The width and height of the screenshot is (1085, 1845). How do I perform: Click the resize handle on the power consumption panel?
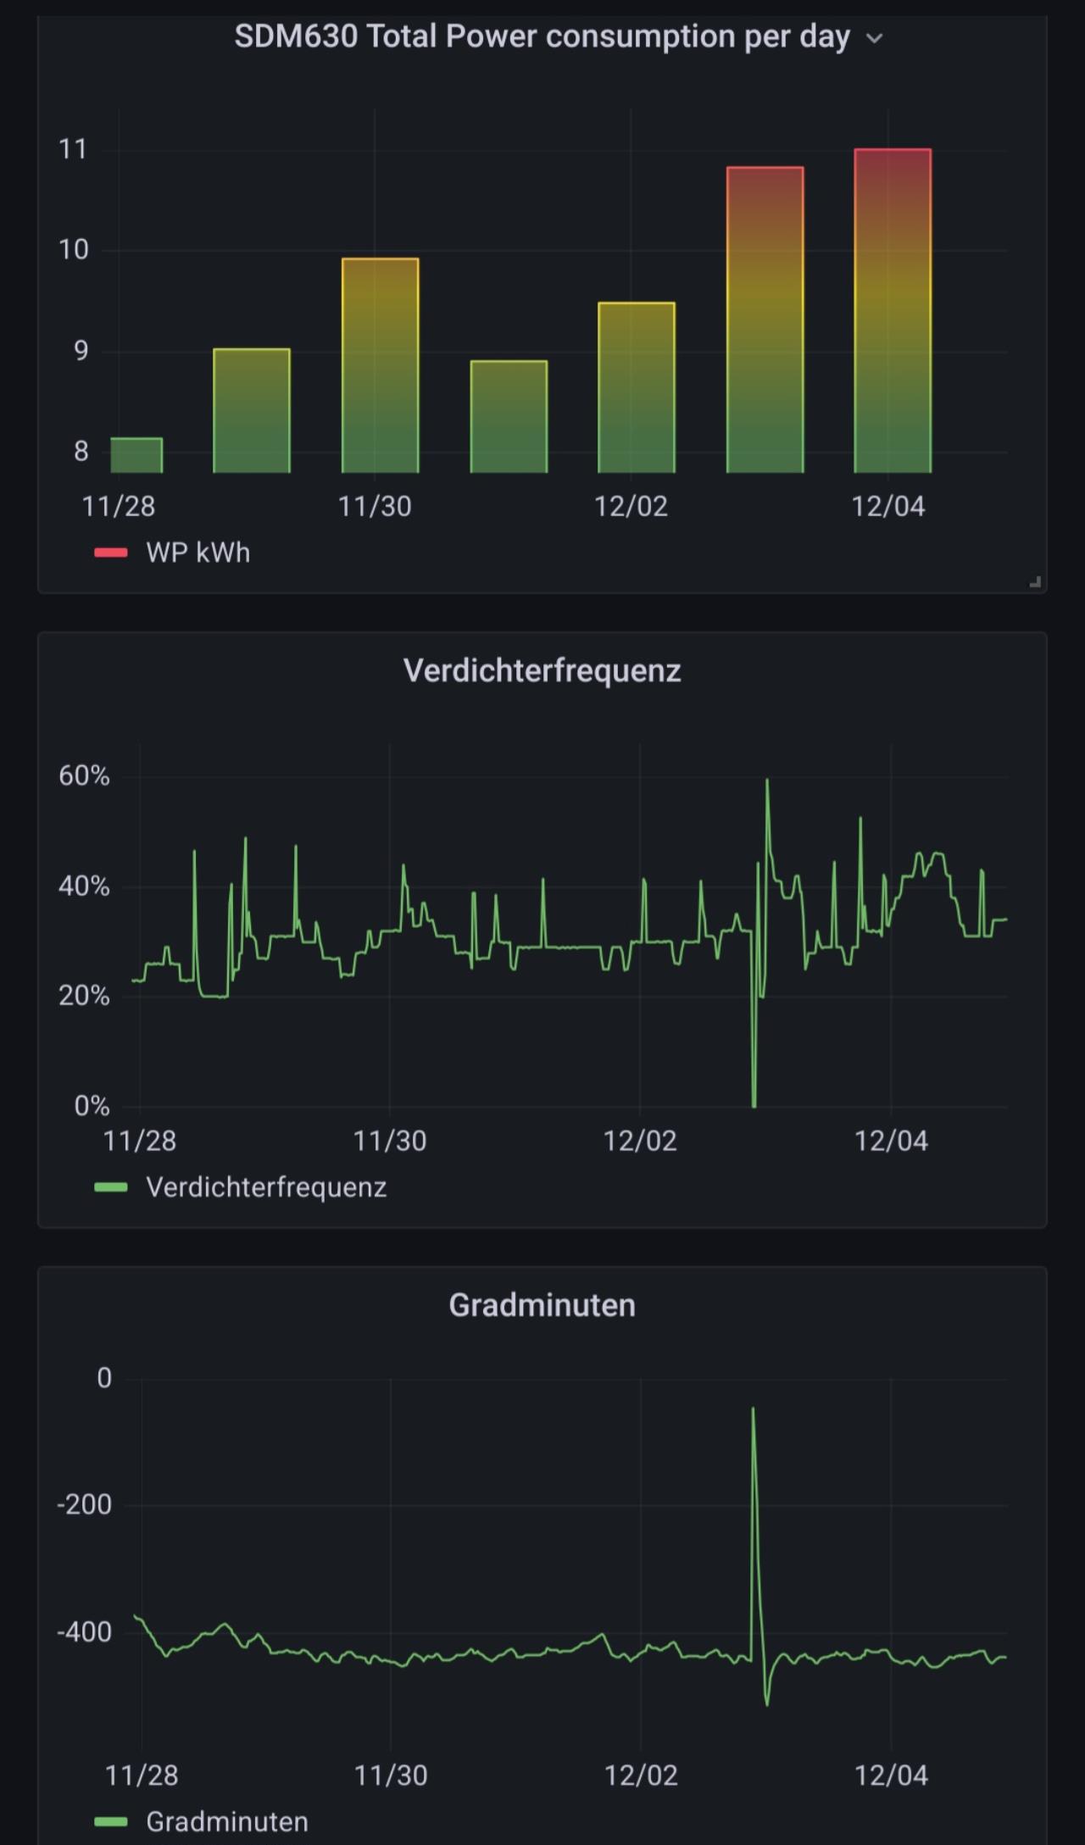click(1035, 581)
